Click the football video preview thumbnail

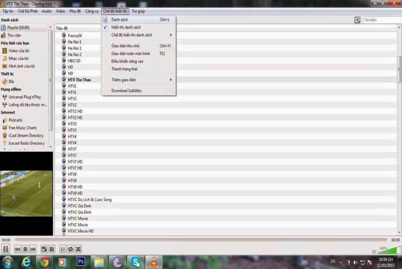point(26,194)
